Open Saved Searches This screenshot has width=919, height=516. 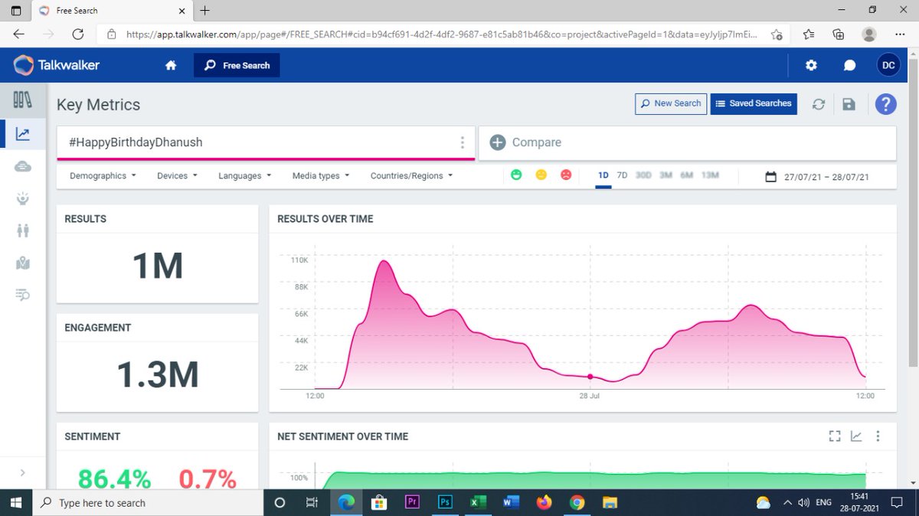[754, 103]
